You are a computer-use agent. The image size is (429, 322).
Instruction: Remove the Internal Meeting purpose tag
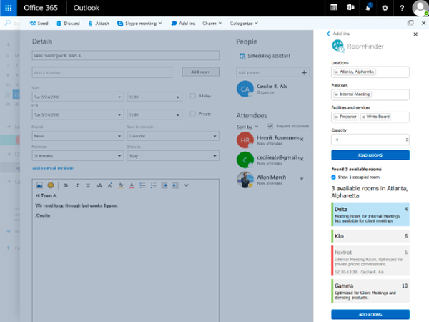[x=337, y=94]
